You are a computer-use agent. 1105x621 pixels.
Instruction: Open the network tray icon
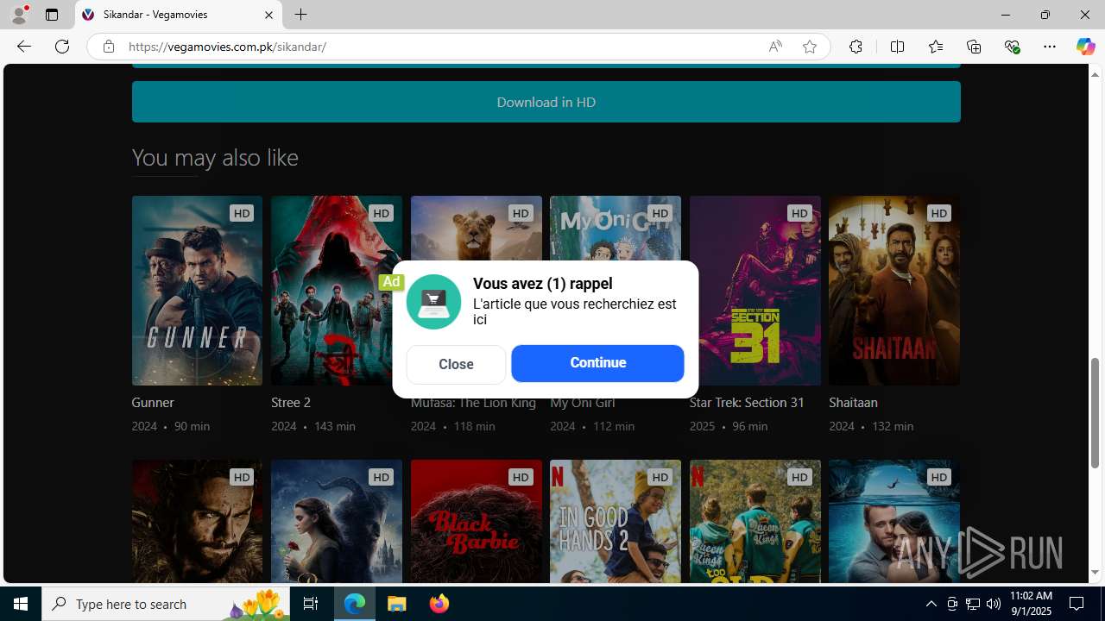point(973,604)
